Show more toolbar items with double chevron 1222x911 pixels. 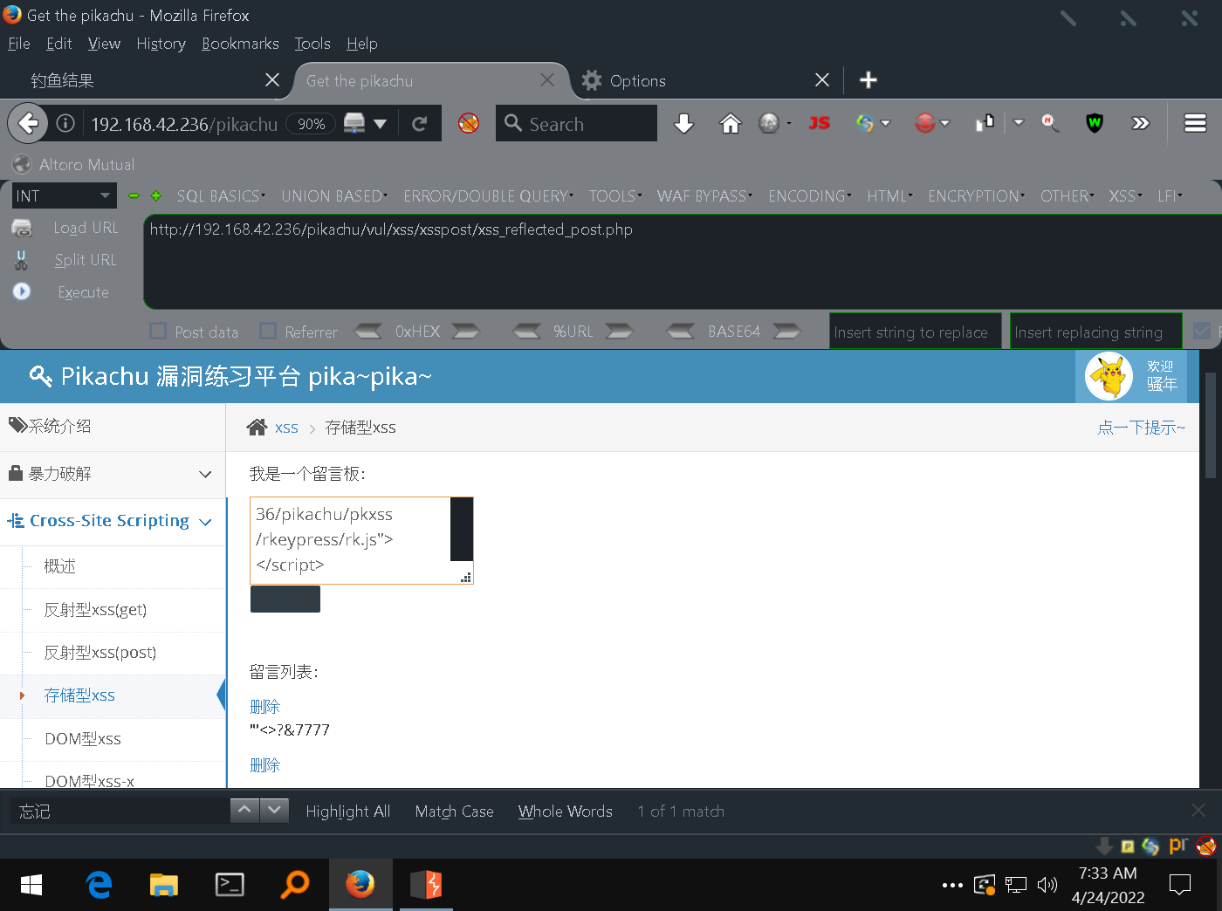click(x=1141, y=123)
